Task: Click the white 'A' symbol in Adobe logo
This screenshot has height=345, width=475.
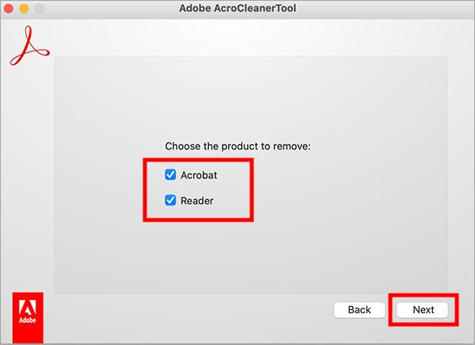Action: tap(29, 311)
